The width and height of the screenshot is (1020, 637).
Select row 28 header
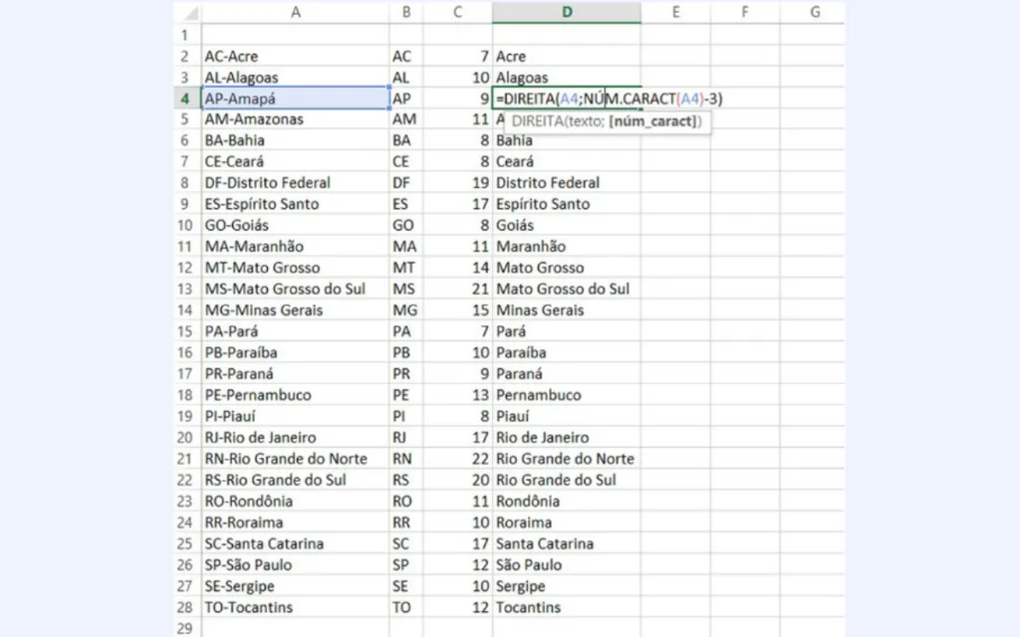(185, 607)
